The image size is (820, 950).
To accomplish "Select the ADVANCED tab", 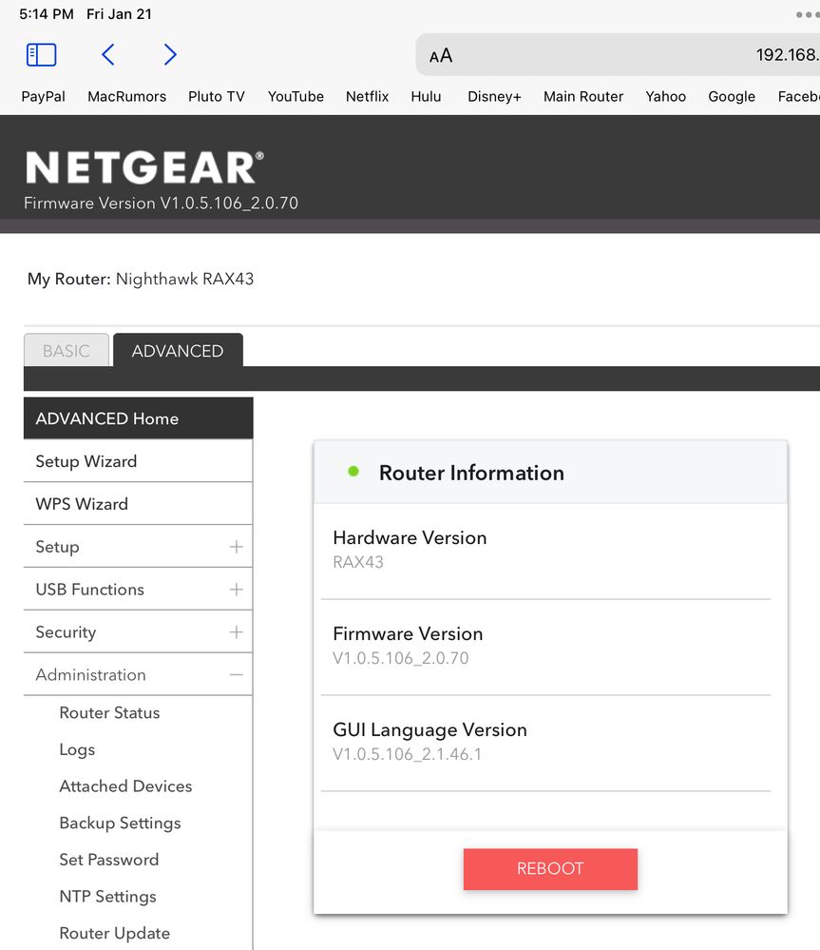I will pos(178,350).
